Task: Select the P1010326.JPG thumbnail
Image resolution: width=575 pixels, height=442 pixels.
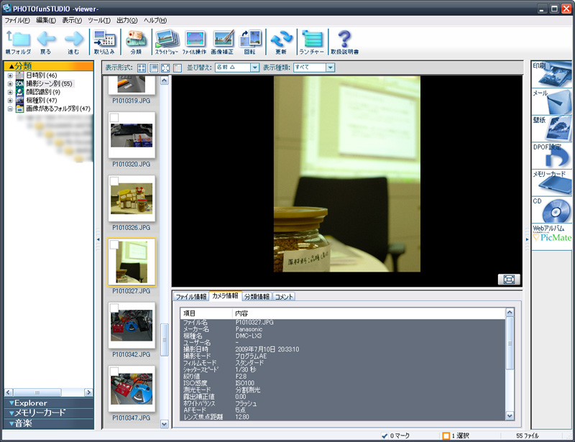Action: pyautogui.click(x=133, y=200)
